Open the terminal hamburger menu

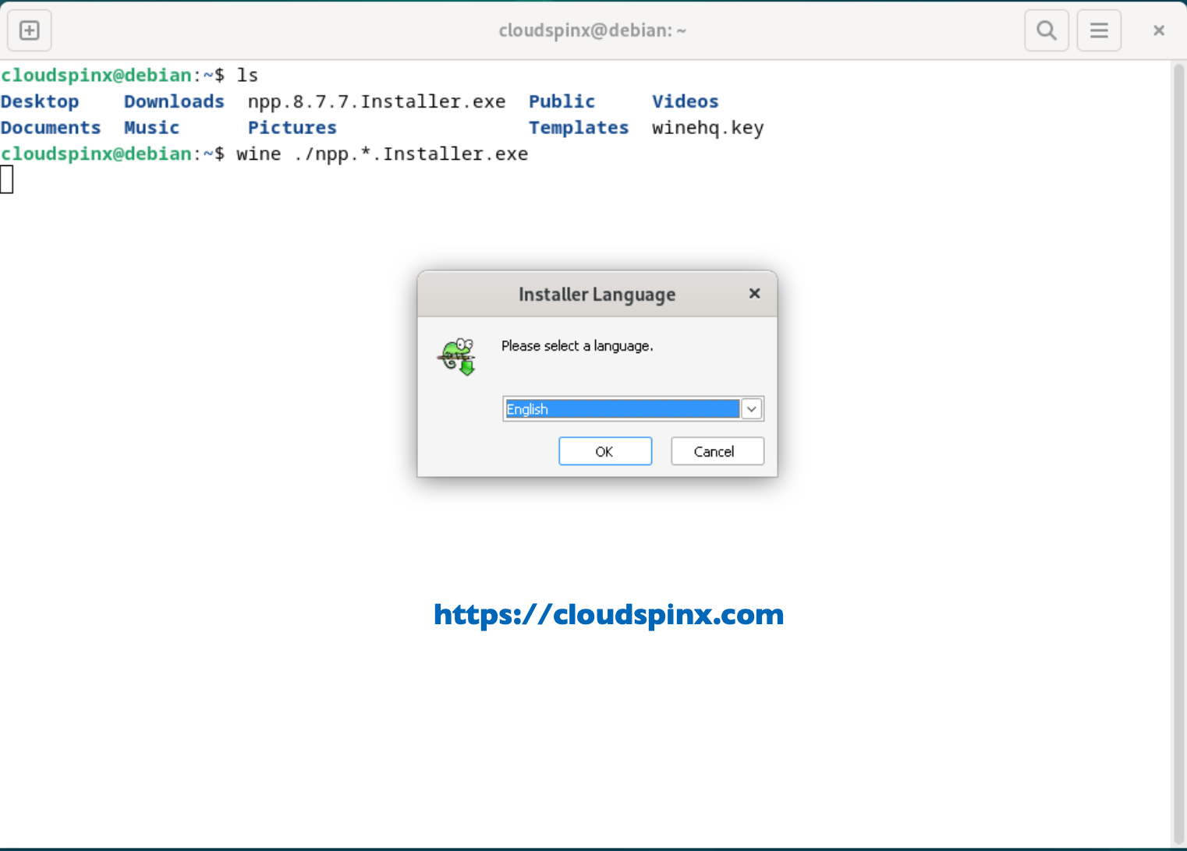coord(1099,30)
